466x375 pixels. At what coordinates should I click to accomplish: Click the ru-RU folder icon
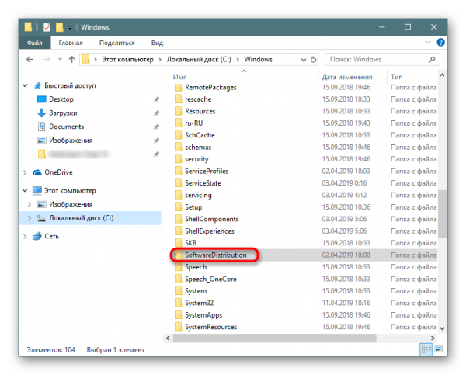click(x=179, y=123)
